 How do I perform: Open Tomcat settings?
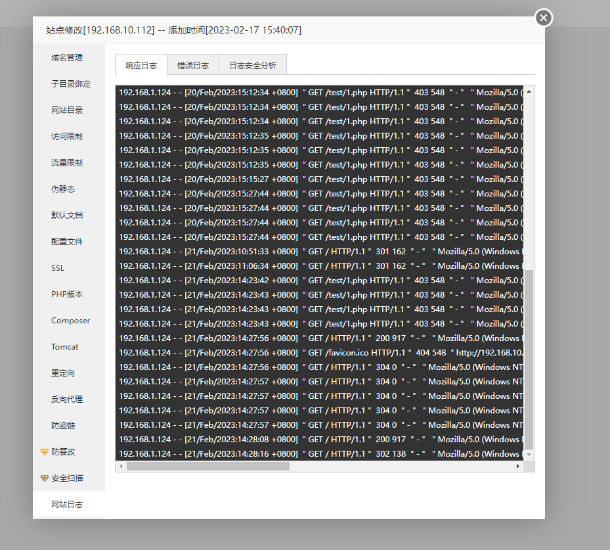[64, 347]
